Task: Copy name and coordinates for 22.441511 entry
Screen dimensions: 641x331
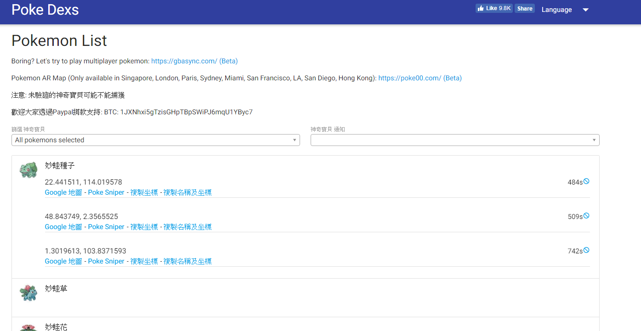Action: coord(187,192)
